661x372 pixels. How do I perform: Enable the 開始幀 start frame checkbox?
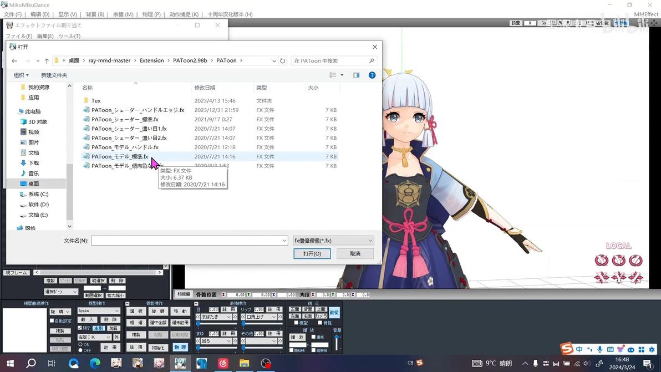coord(292,350)
